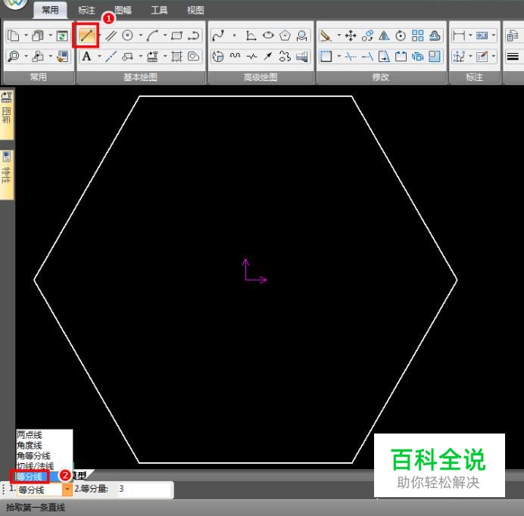Select the Text tool letter A
The image size is (524, 516).
(x=86, y=57)
